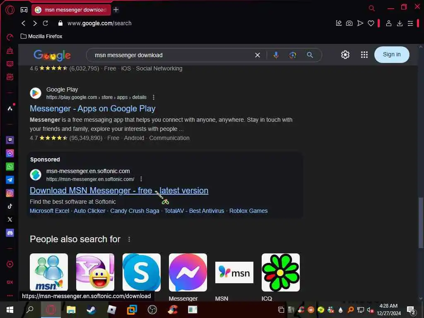Open the downloads panel
424x318 pixels.
(400, 23)
